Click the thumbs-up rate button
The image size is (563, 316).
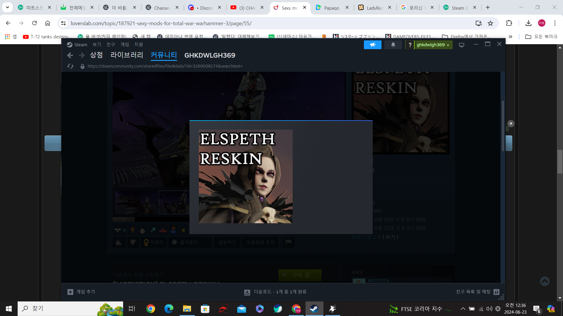(x=119, y=242)
